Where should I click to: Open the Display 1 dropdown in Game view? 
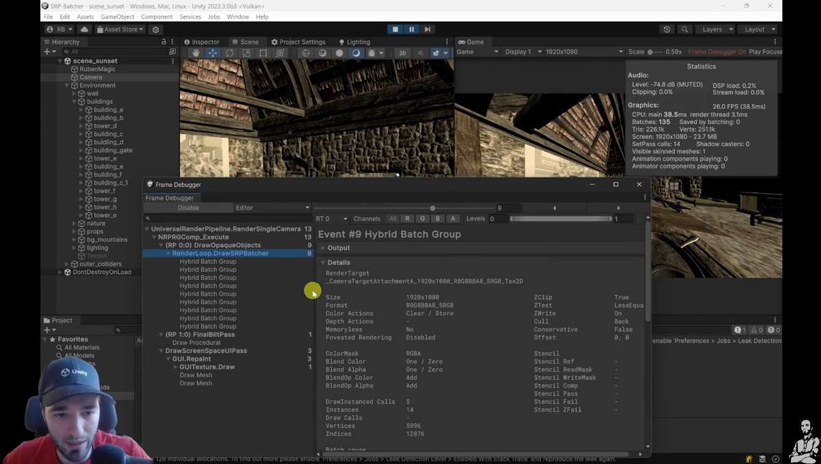tap(522, 51)
